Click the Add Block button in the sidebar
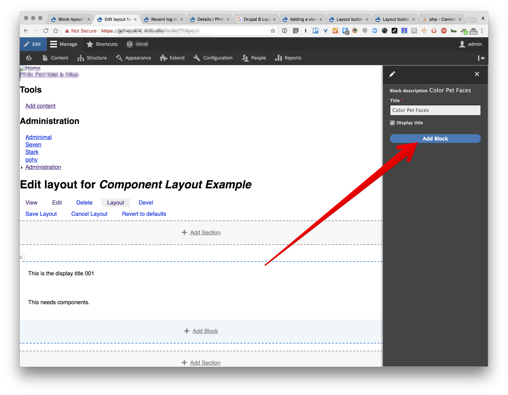The image size is (508, 395). (435, 138)
